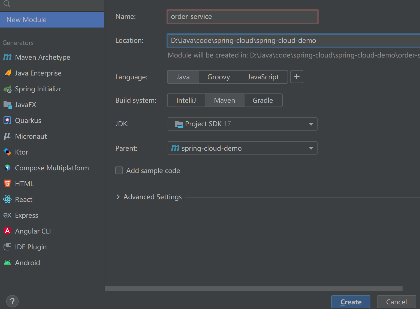Choose the Angular CLI generator label
Viewport: 420px width, 309px height.
(x=33, y=231)
